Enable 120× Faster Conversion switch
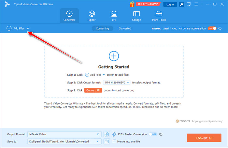This screenshot has width=228, height=148. tap(152, 134)
